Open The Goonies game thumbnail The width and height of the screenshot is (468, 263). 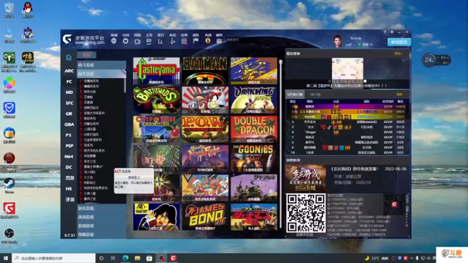point(254,158)
